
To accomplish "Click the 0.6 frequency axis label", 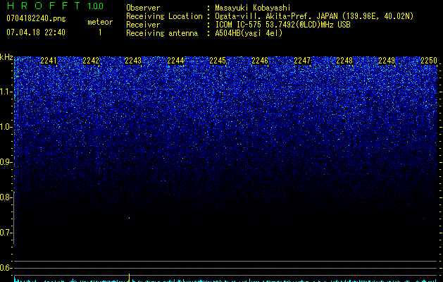I will (6, 268).
